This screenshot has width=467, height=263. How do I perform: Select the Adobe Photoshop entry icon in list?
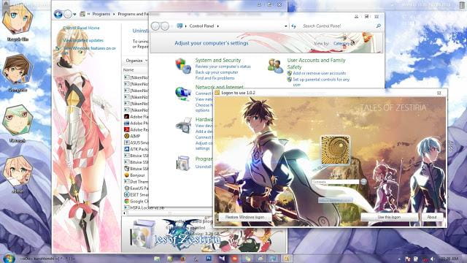click(x=126, y=123)
